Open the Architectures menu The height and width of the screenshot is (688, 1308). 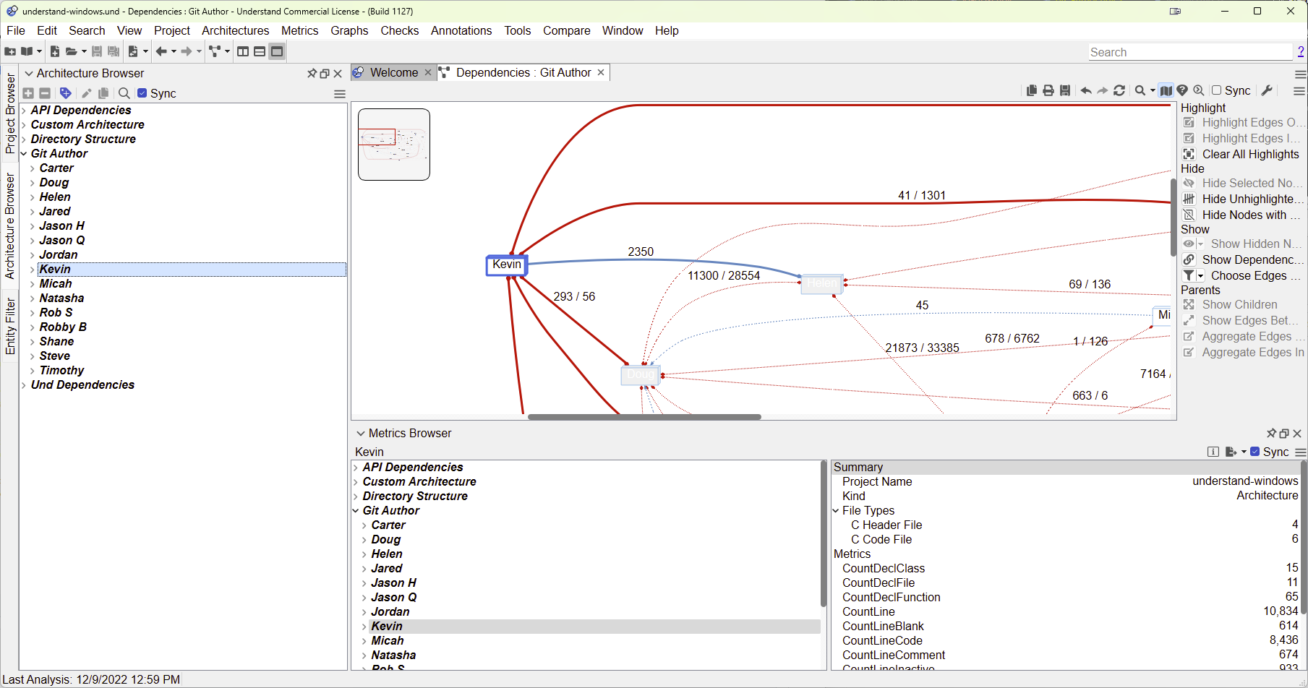pyautogui.click(x=235, y=30)
